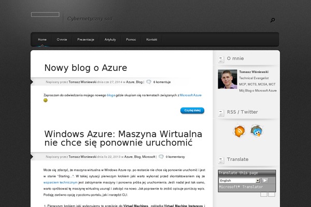
Task: Click the page icon beside RSS / Twitter heading
Action: coord(221,113)
